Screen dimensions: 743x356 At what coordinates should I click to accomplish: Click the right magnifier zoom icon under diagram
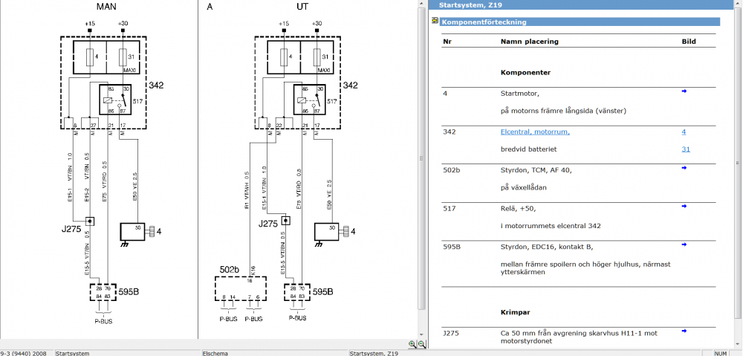pyautogui.click(x=421, y=344)
